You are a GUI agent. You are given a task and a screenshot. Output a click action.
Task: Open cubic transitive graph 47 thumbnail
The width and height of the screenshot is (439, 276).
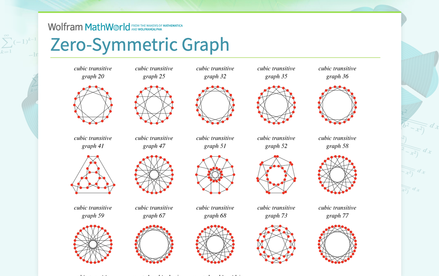(154, 175)
